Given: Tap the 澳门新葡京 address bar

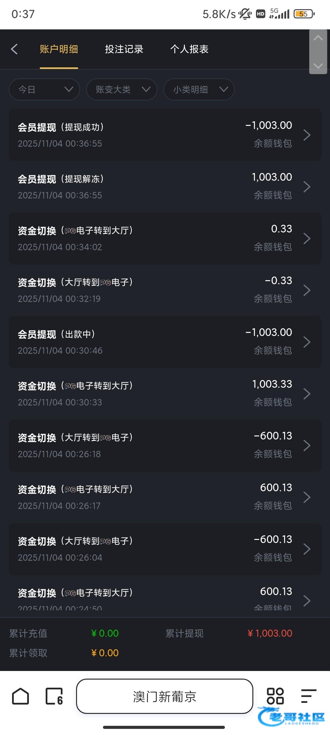Looking at the screenshot, I should (x=165, y=696).
